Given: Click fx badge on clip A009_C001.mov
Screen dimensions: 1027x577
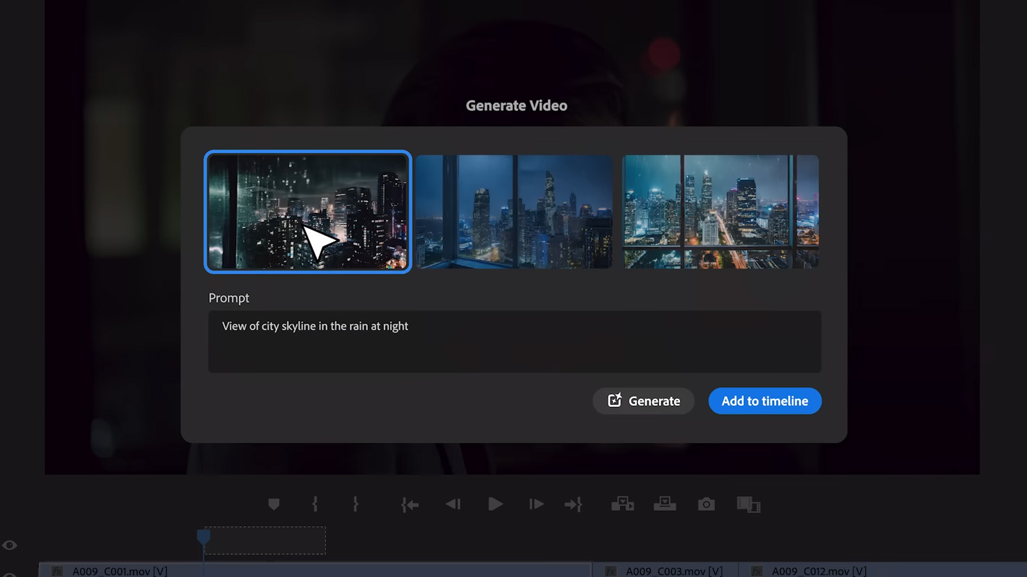Looking at the screenshot, I should (x=57, y=571).
